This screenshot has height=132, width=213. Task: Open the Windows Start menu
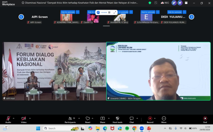tap(38, 128)
